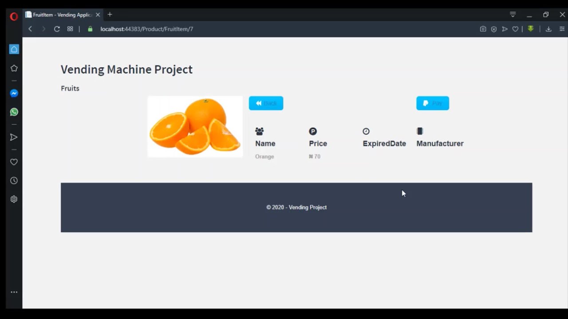Open WhatsApp from the sidebar
The width and height of the screenshot is (568, 319).
coord(14,112)
